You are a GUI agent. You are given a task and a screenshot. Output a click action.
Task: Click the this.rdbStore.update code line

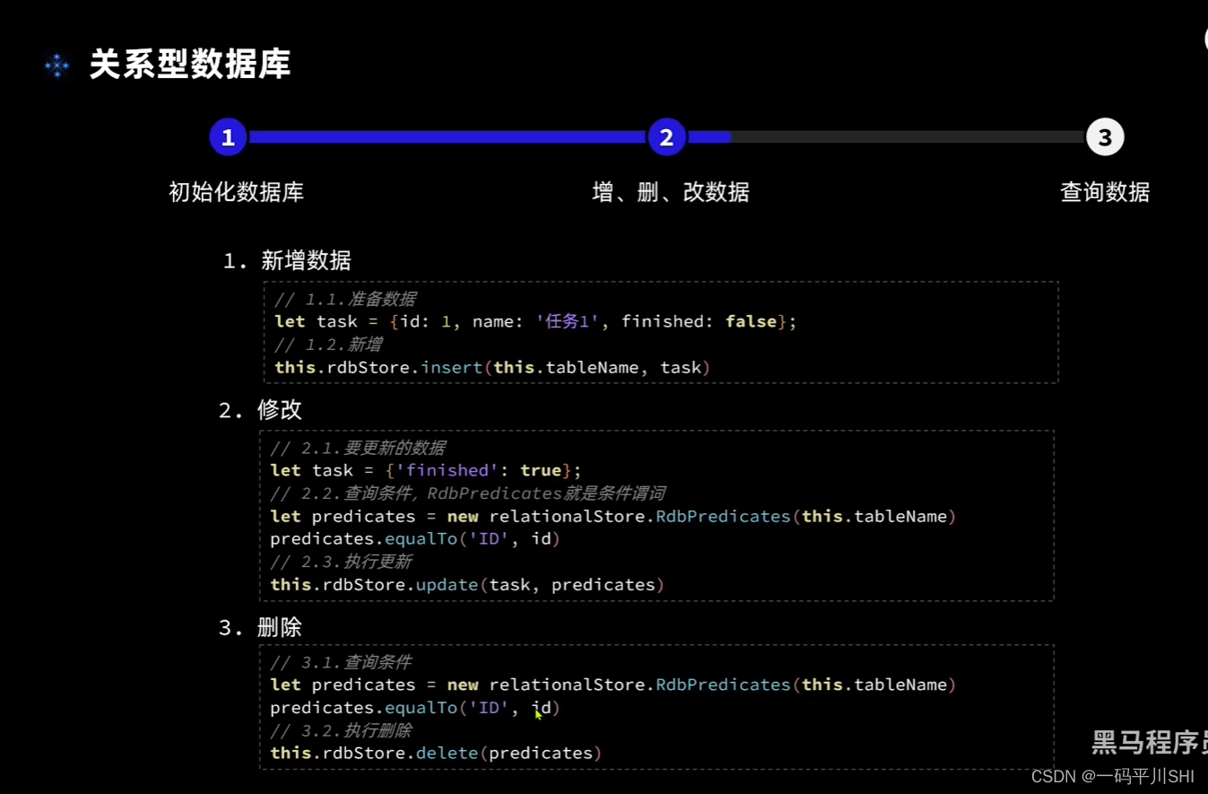click(x=467, y=584)
